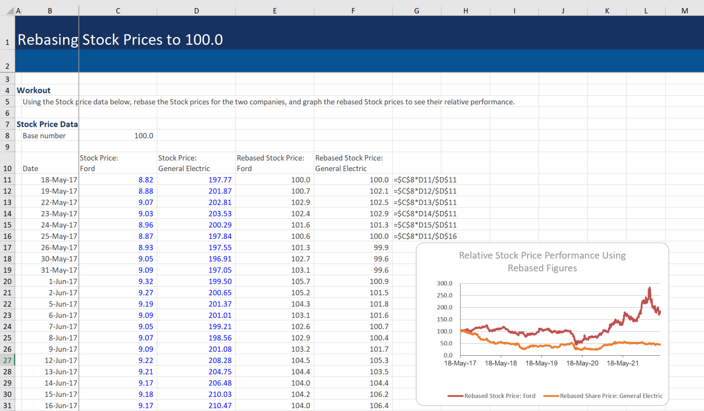
Task: Select row 11 header
Action: click(7, 179)
